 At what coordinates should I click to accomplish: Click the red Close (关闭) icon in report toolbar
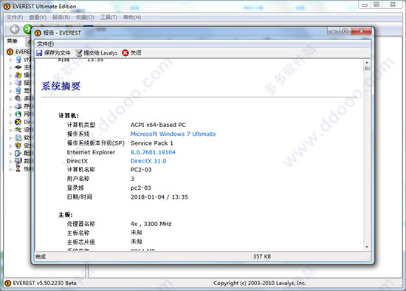125,53
